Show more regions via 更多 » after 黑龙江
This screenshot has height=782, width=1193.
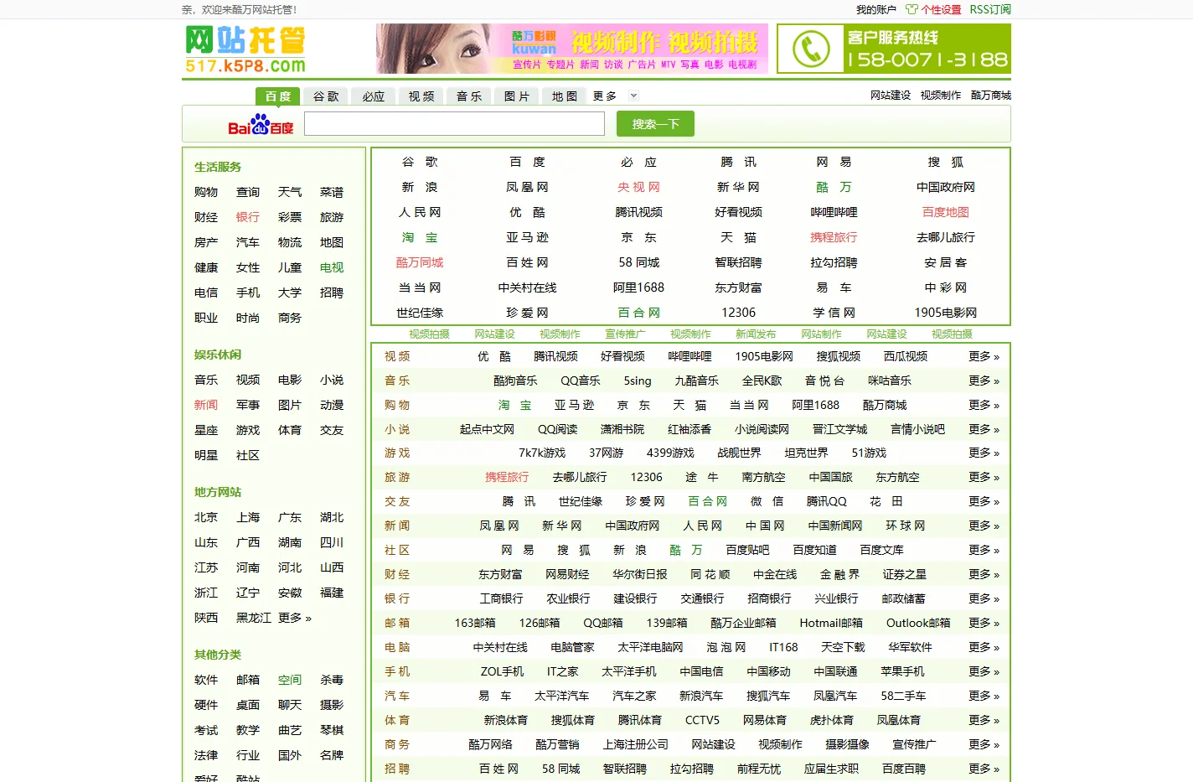[x=295, y=618]
